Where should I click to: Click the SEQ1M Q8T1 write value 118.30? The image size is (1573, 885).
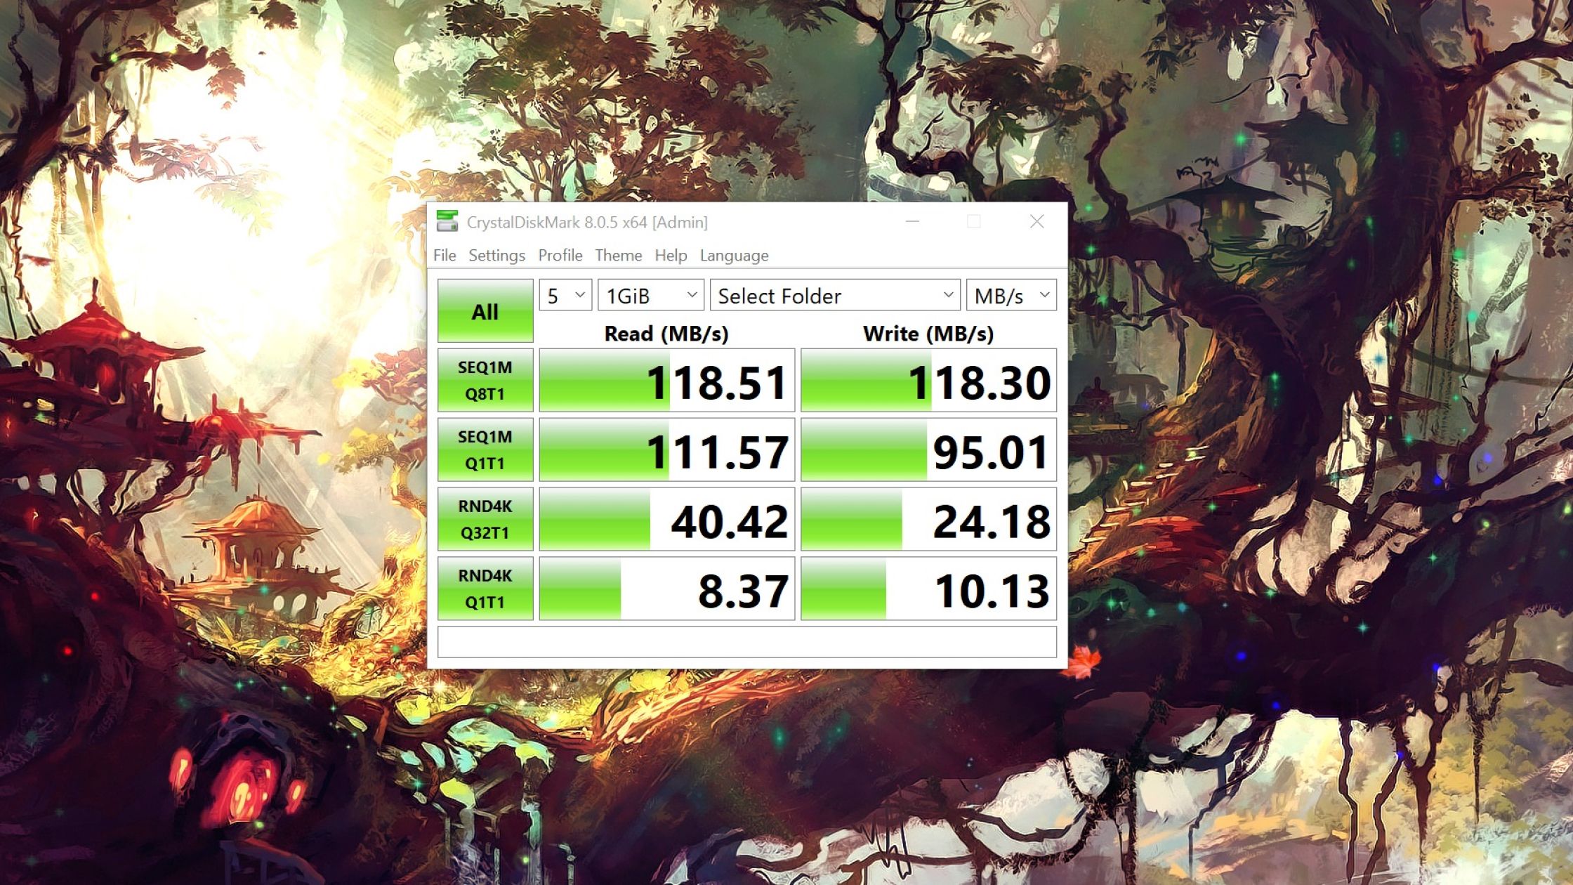point(929,380)
